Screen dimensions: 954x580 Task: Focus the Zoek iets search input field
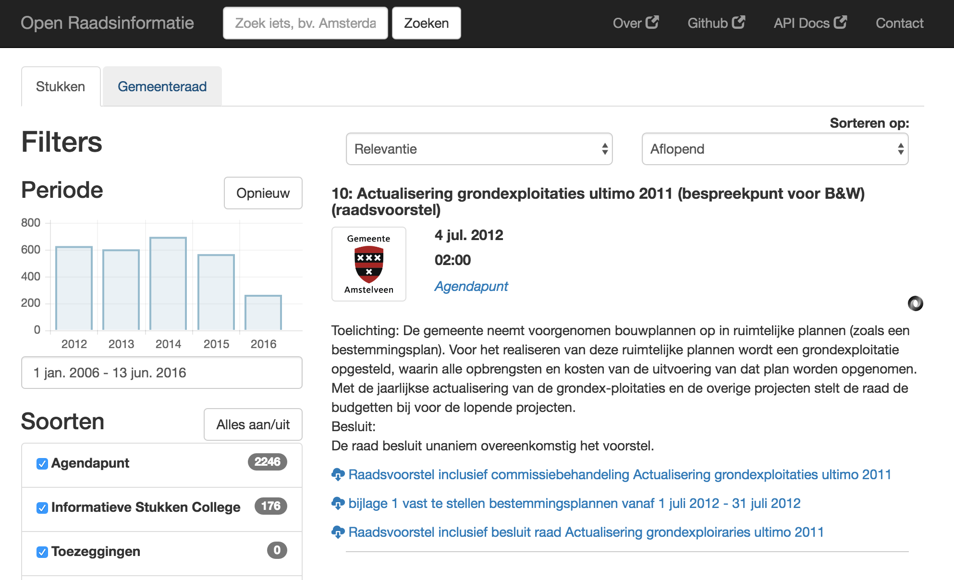306,23
